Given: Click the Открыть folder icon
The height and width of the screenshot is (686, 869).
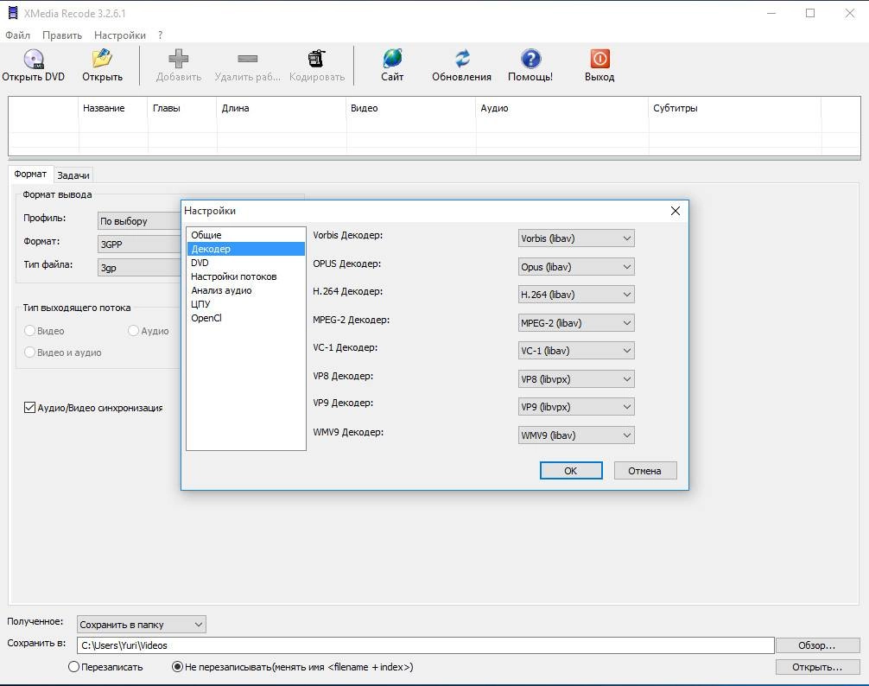Looking at the screenshot, I should tap(102, 59).
